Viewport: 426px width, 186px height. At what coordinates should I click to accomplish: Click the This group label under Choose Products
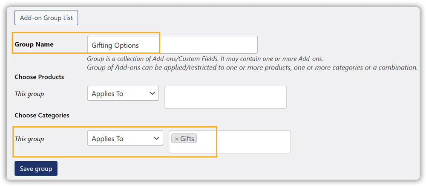29,94
